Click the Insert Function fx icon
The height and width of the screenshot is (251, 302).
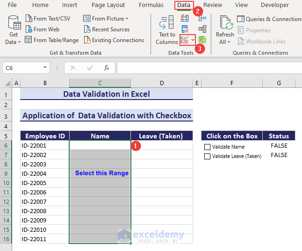click(x=107, y=68)
